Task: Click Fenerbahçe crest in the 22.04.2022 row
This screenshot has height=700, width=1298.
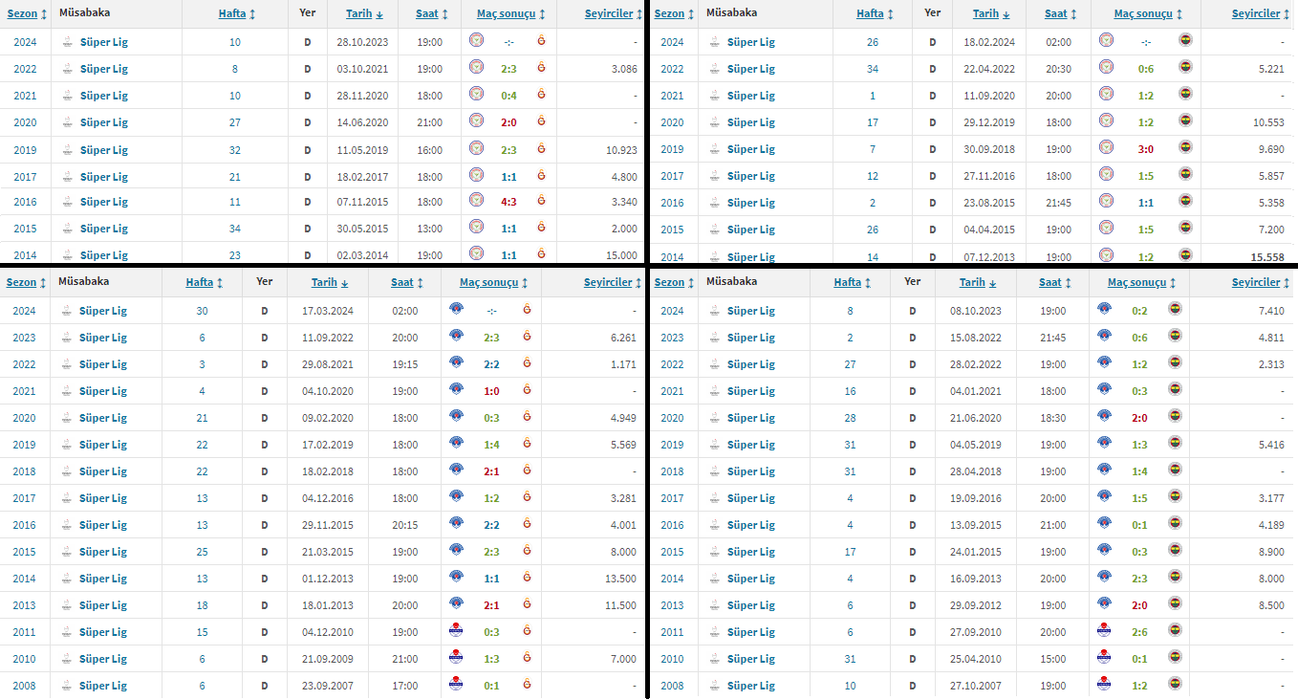Action: pos(1185,67)
